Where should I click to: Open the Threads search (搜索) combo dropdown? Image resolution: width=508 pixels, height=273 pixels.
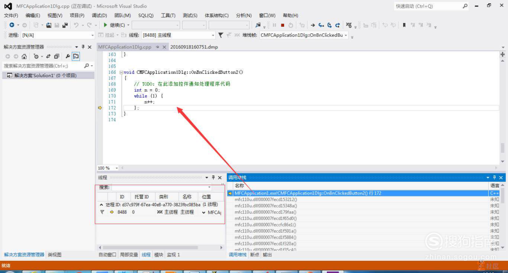(209, 187)
